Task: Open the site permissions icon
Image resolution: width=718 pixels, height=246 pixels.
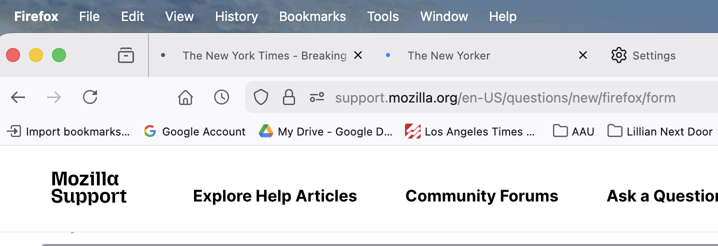Action: (317, 97)
